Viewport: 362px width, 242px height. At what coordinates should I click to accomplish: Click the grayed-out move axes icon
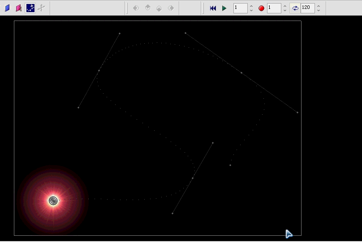pos(42,8)
